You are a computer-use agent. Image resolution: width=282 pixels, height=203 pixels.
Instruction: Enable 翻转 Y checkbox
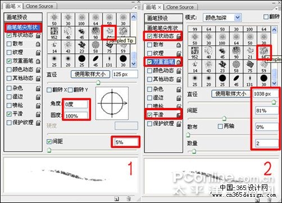[x=70, y=90]
